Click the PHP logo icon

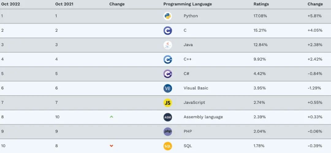pos(168,132)
